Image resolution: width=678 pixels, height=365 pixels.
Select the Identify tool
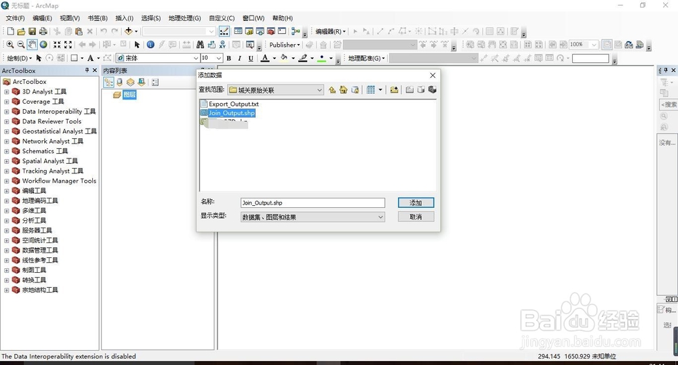tap(151, 45)
